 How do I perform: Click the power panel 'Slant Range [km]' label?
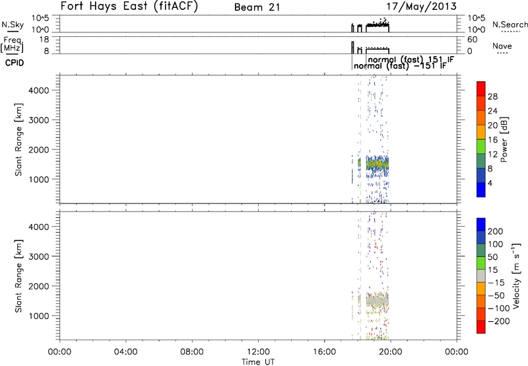pyautogui.click(x=18, y=139)
